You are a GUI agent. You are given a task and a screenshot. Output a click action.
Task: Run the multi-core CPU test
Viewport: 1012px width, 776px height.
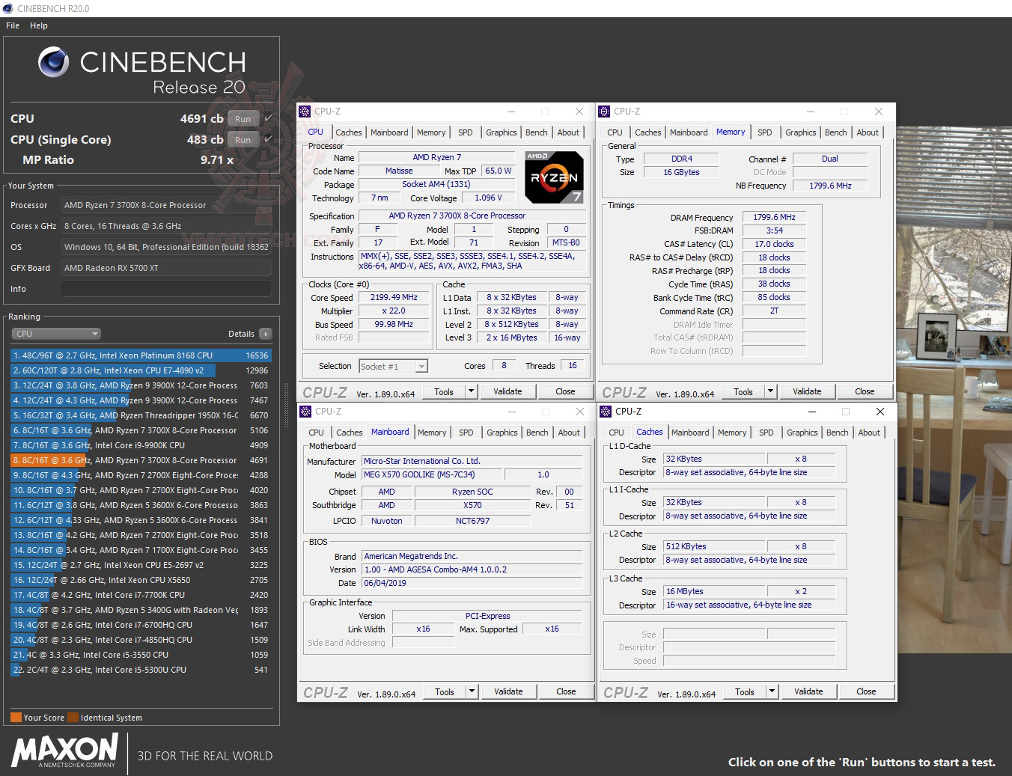click(x=243, y=118)
